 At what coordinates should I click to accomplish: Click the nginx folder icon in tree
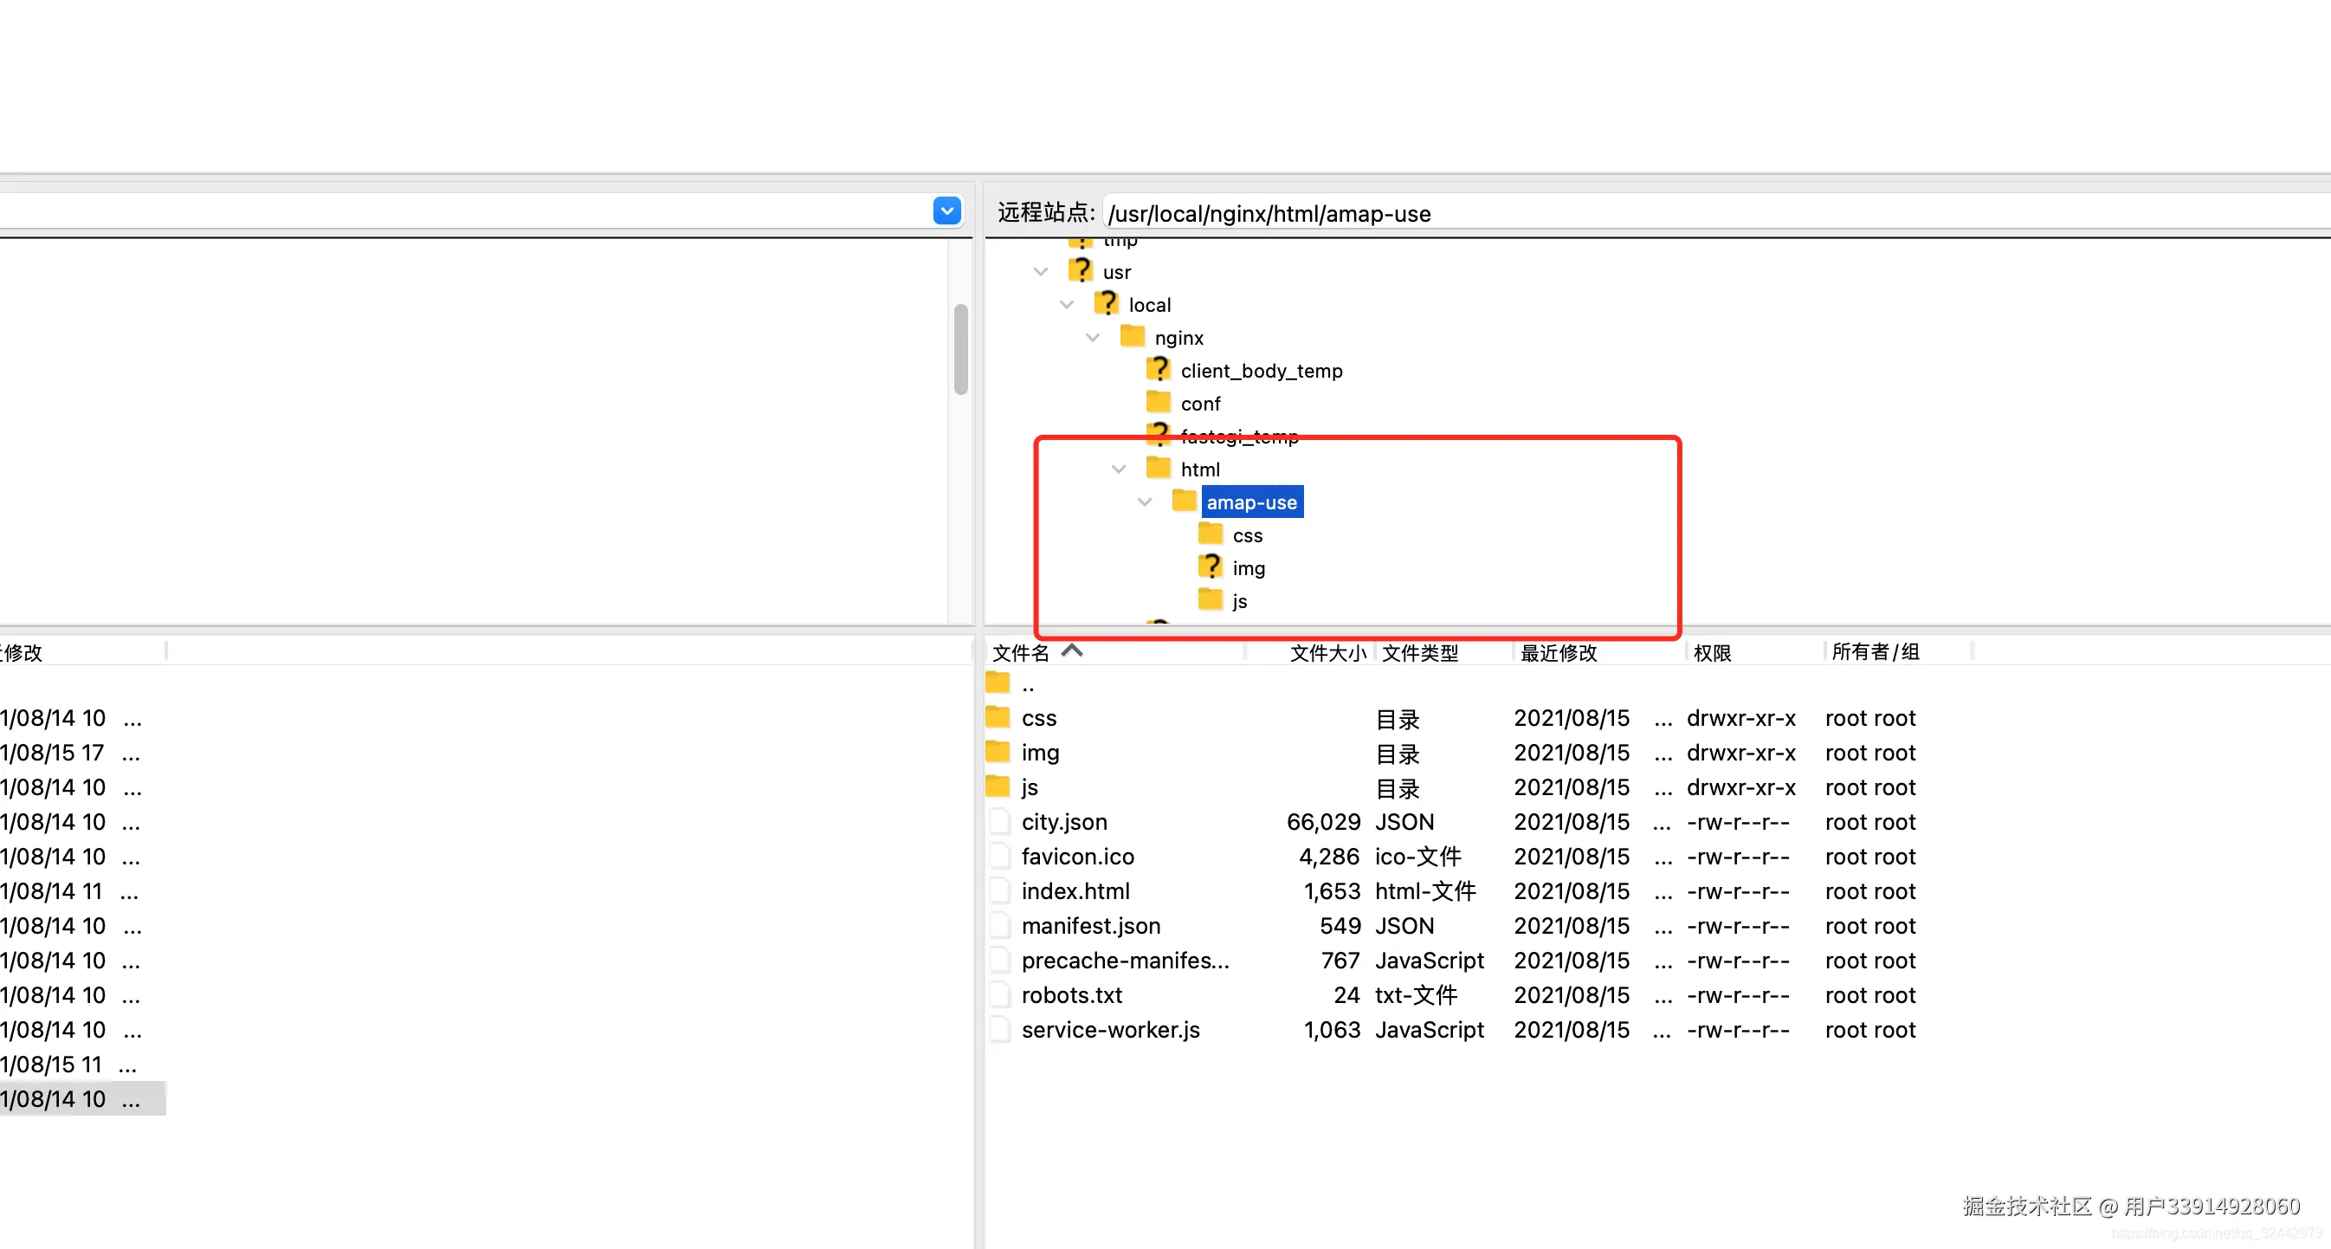1132,337
